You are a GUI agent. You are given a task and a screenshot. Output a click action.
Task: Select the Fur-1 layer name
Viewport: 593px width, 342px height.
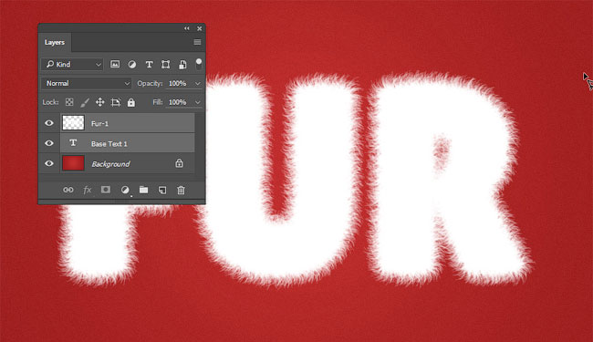point(99,123)
